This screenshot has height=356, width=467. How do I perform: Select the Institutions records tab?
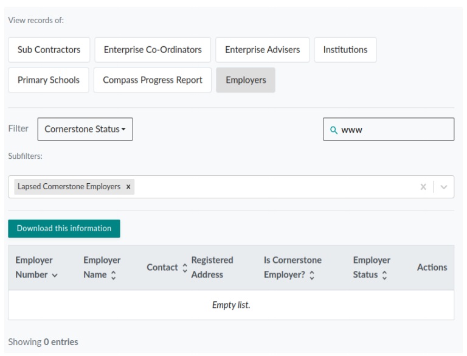[x=345, y=50]
